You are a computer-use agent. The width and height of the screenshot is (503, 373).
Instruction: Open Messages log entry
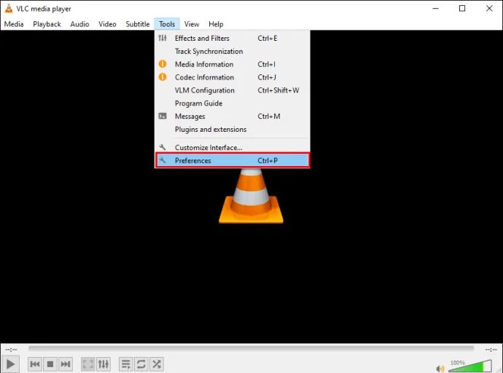(x=233, y=117)
